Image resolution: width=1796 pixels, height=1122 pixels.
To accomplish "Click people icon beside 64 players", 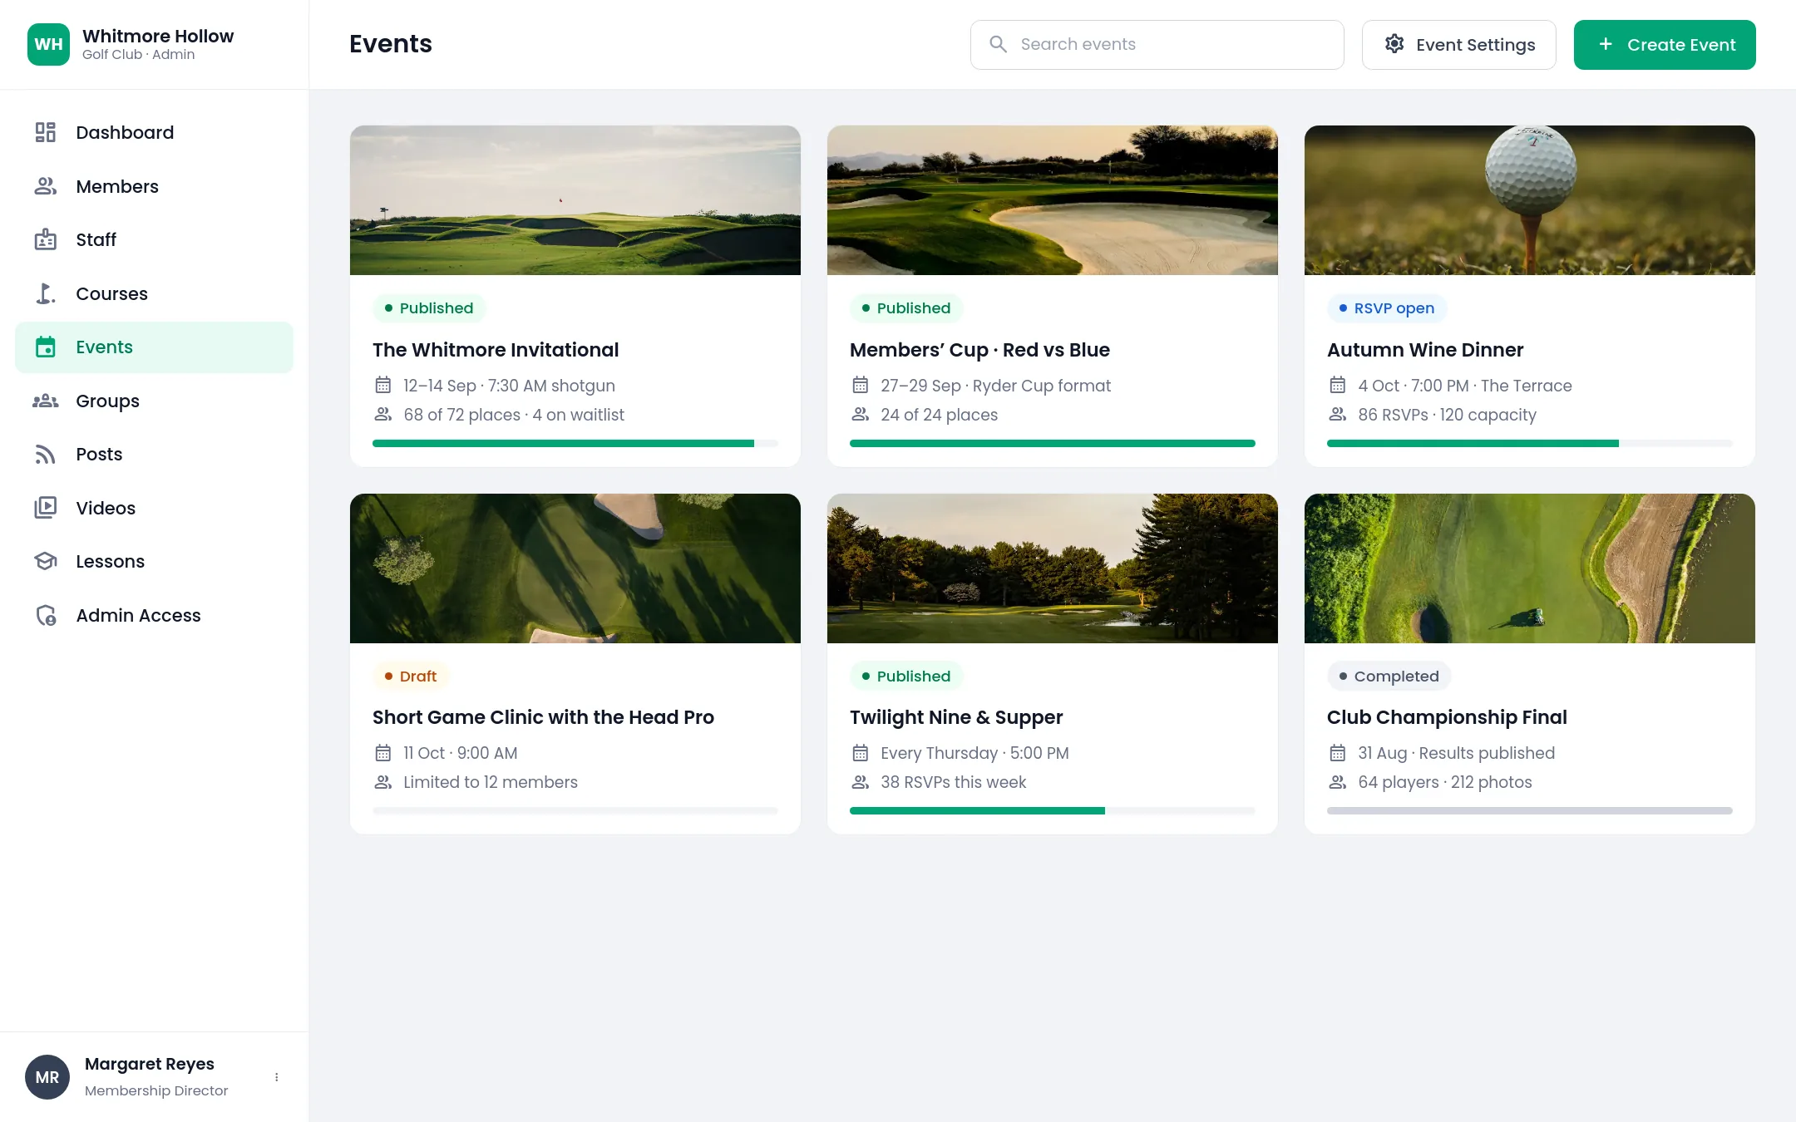I will coord(1338,782).
